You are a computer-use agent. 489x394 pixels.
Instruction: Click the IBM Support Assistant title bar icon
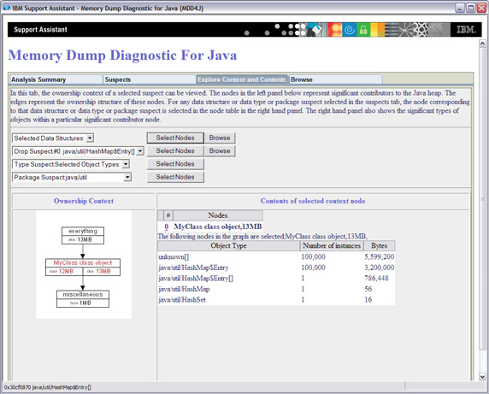7,8
